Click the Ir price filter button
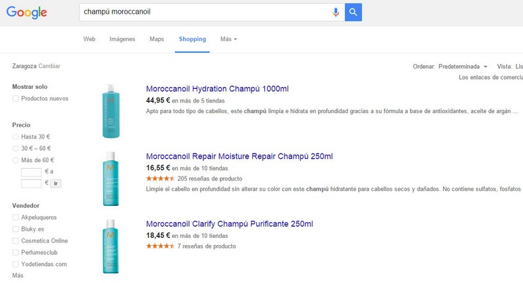The image size is (523, 283). (56, 184)
